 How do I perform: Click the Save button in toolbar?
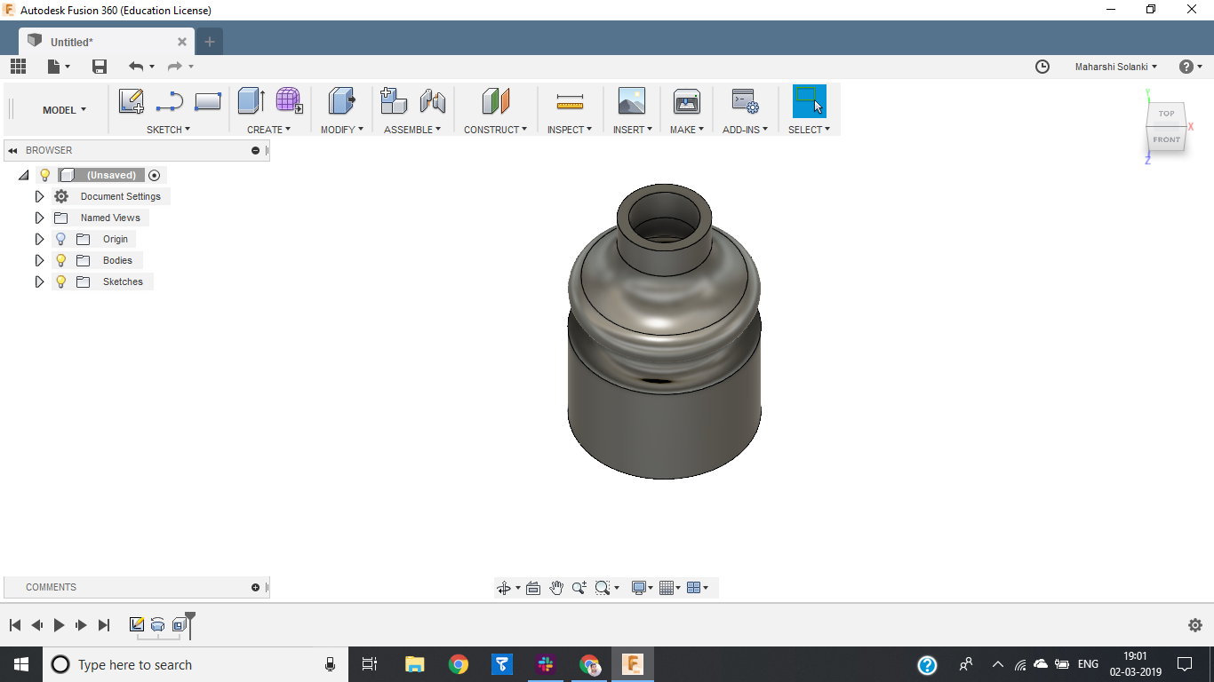(100, 67)
